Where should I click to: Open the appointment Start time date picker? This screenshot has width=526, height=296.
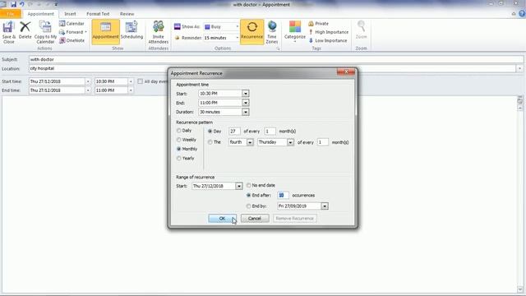[88, 81]
